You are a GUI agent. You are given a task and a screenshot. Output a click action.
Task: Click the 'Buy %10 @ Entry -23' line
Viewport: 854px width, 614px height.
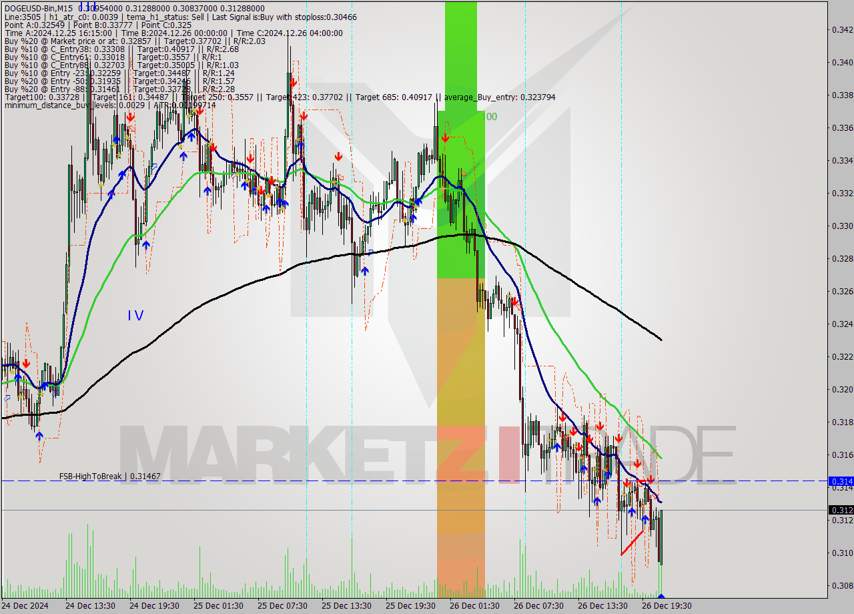[x=119, y=73]
